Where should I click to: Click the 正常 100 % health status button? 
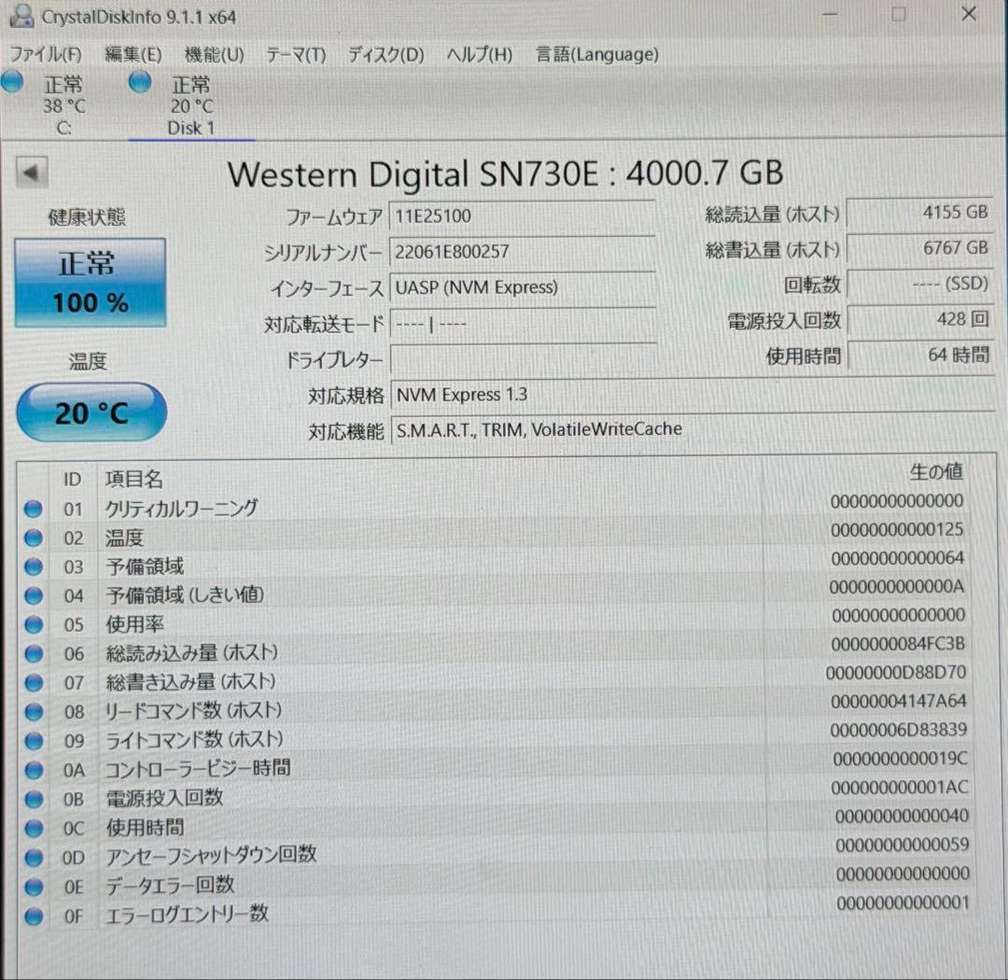(x=90, y=282)
